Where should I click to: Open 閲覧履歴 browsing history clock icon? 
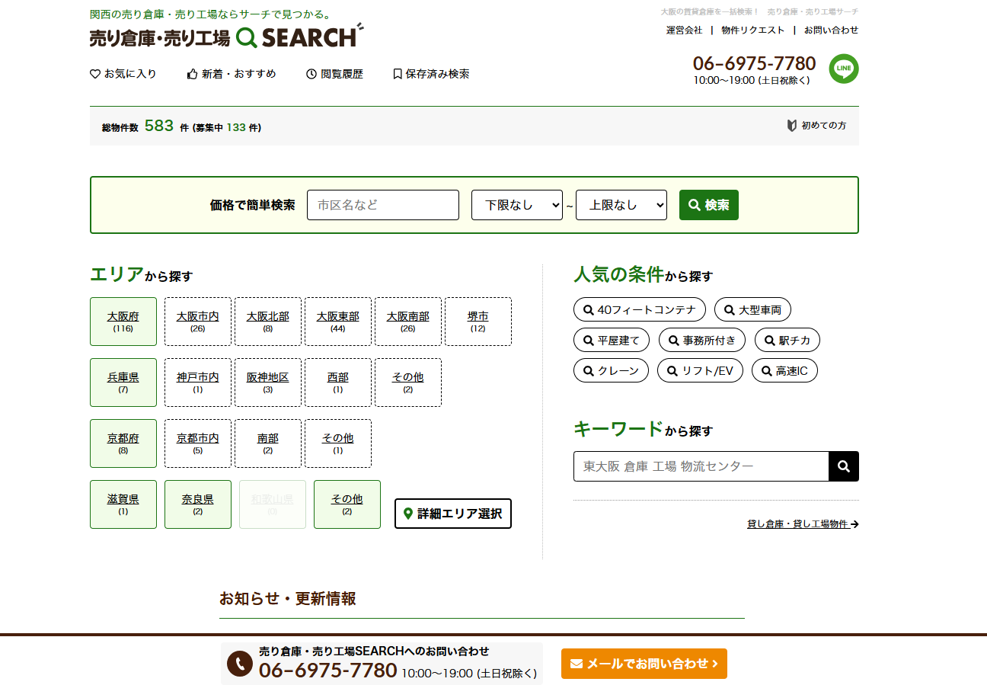pos(334,74)
